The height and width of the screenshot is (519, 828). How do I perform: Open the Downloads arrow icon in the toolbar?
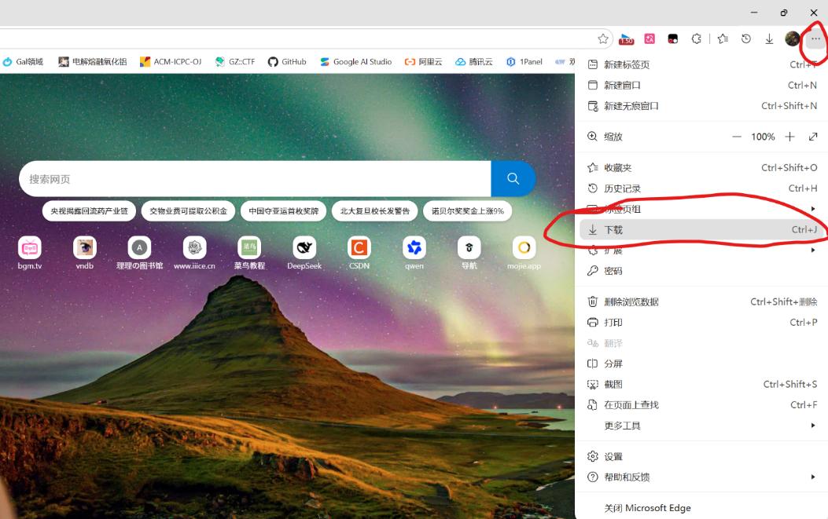coord(769,38)
